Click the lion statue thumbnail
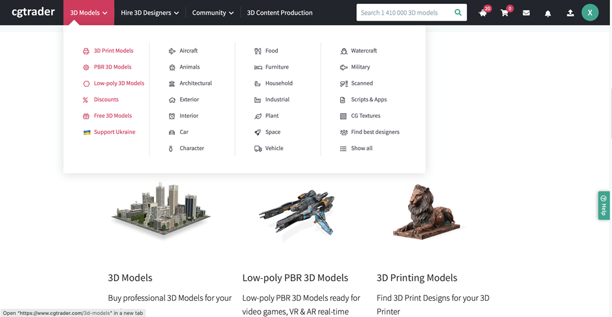612x317 pixels. pyautogui.click(x=425, y=211)
